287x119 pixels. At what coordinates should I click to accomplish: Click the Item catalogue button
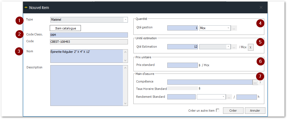pos(65,28)
